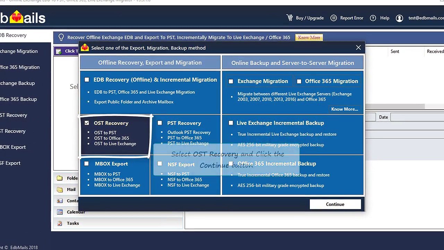The image size is (444, 250).
Task: Click the Mail envelope icon
Action: tap(60, 190)
